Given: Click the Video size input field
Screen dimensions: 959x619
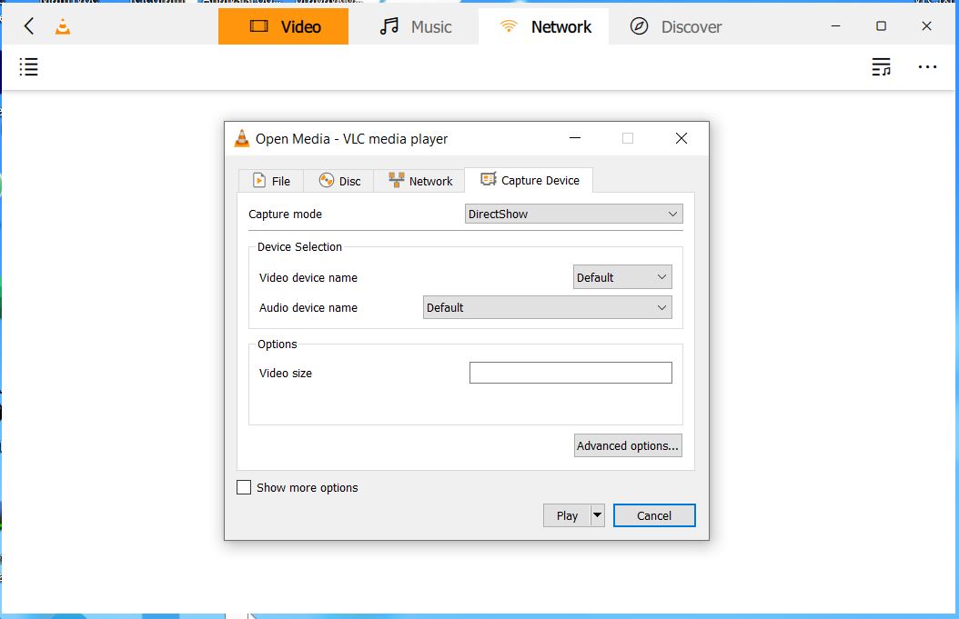Looking at the screenshot, I should click(x=570, y=373).
